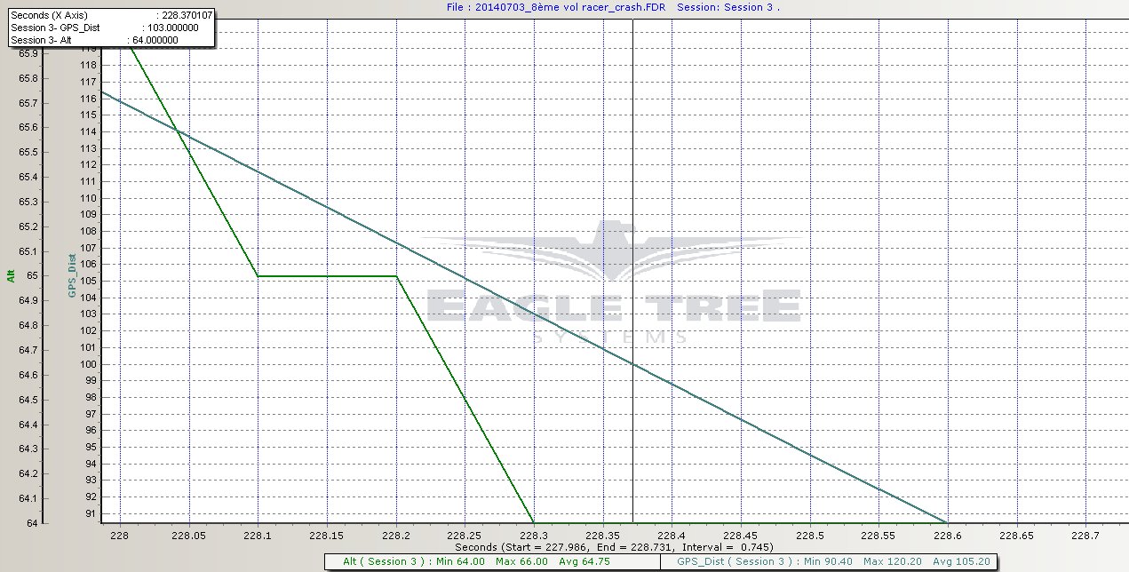Click the X axis tick label 228.3
1129x572 pixels.
(x=534, y=536)
